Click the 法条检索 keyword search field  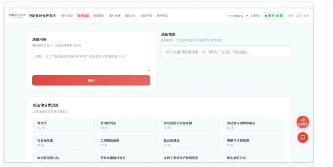click(x=226, y=52)
